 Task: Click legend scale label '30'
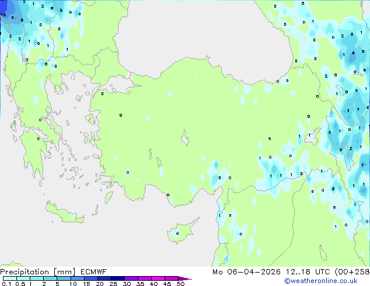pos(127,284)
